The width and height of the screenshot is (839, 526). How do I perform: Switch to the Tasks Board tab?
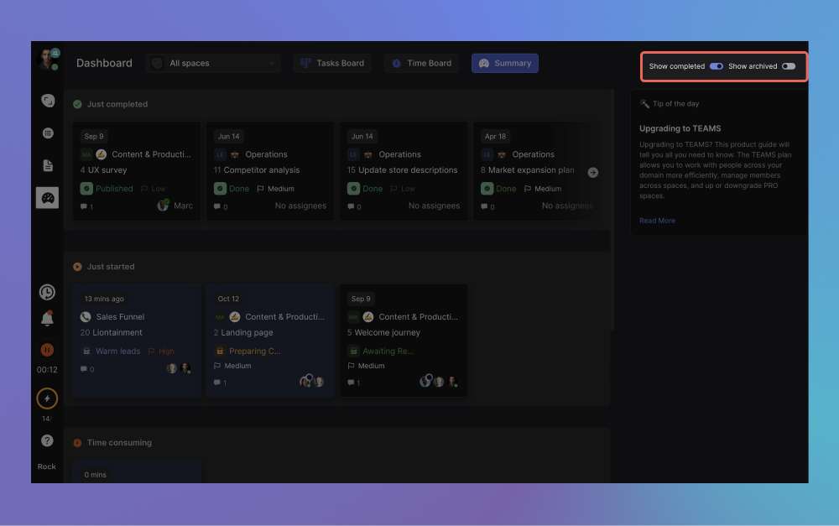coord(331,63)
